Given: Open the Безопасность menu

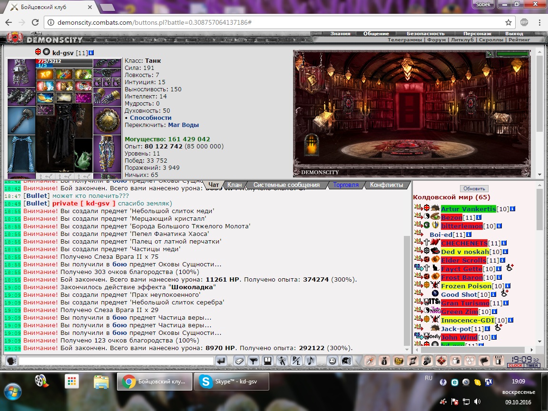Looking at the screenshot, I should click(x=425, y=34).
